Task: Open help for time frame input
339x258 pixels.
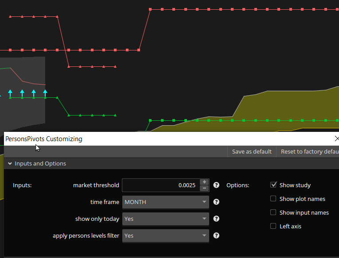Action: [216, 202]
